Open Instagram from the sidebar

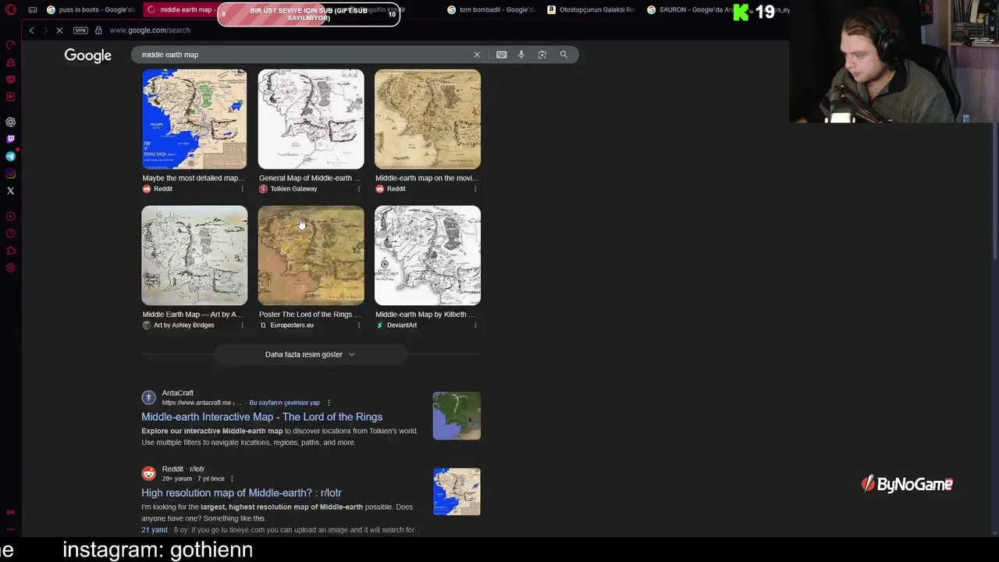(11, 174)
